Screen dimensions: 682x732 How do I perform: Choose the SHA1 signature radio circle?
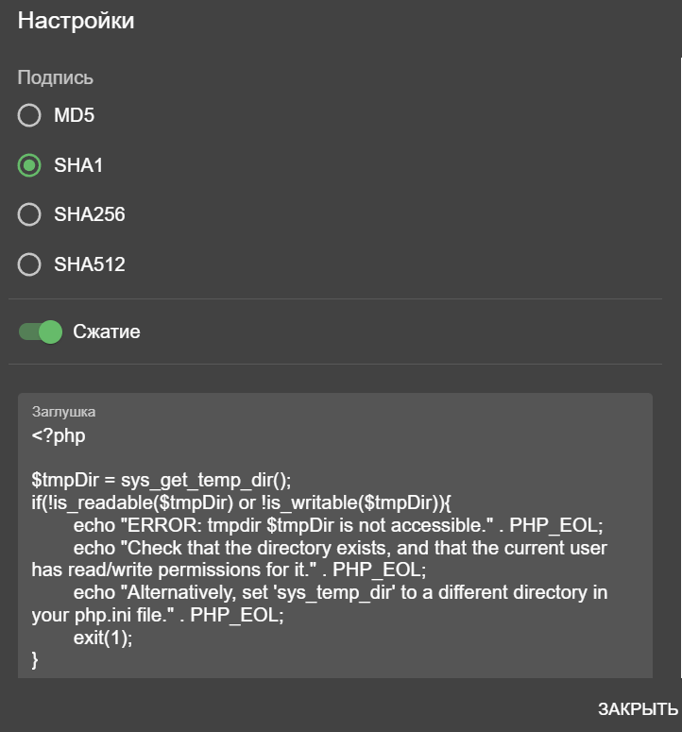[29, 165]
